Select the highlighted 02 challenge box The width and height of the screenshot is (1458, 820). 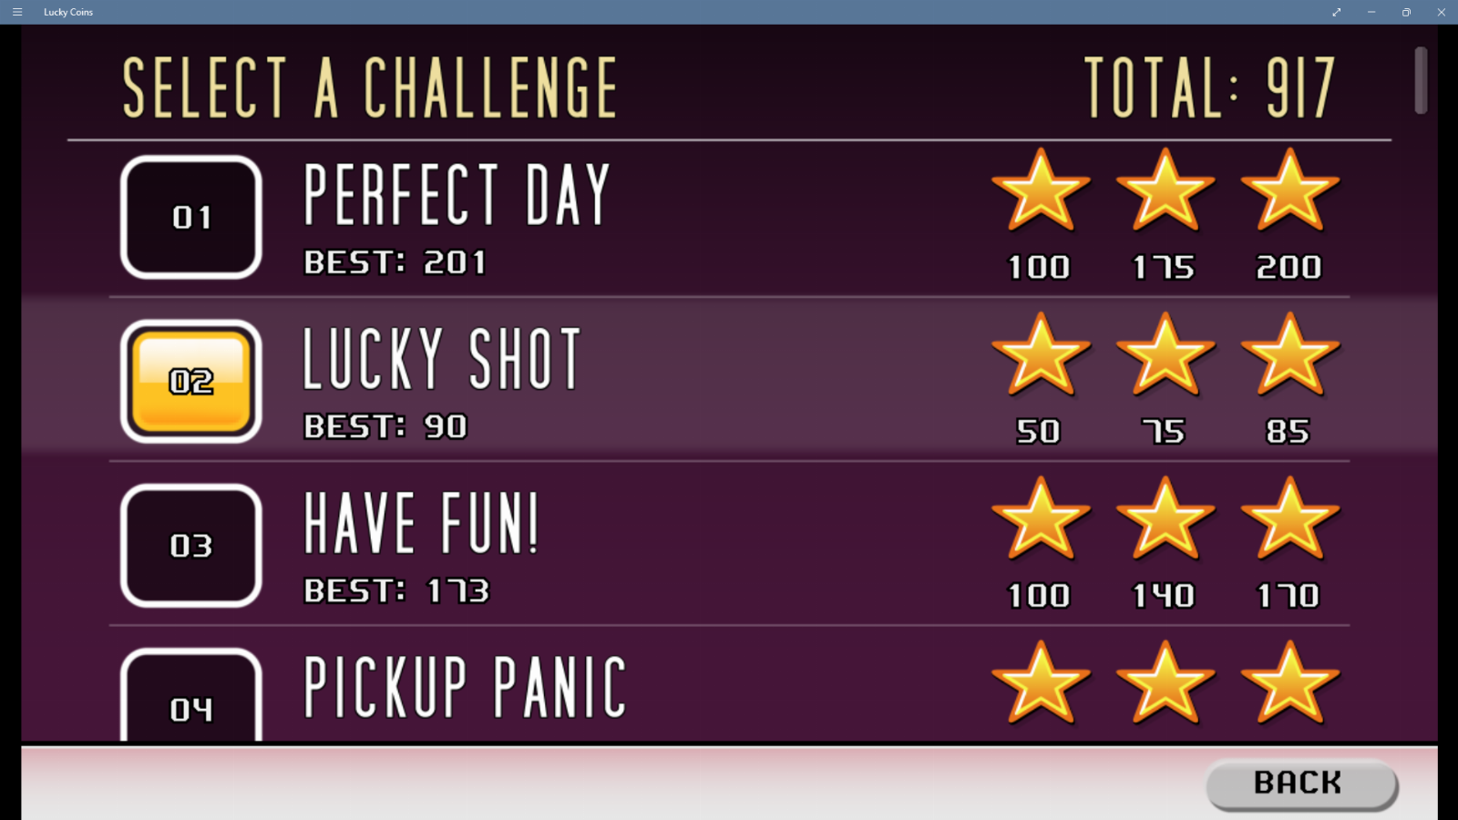[x=191, y=381]
